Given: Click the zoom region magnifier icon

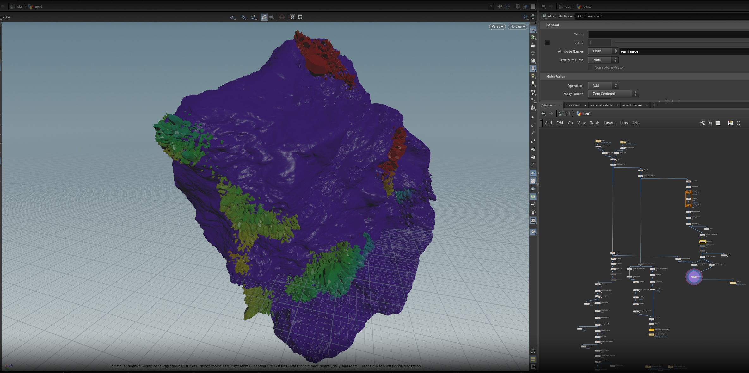Looking at the screenshot, I should point(272,17).
